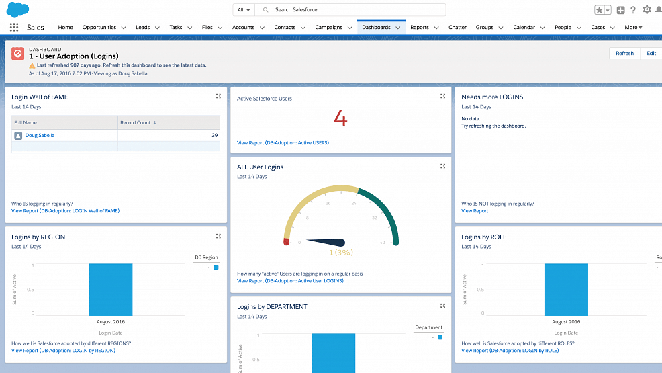Sort by the Record Count down arrow

coord(155,123)
